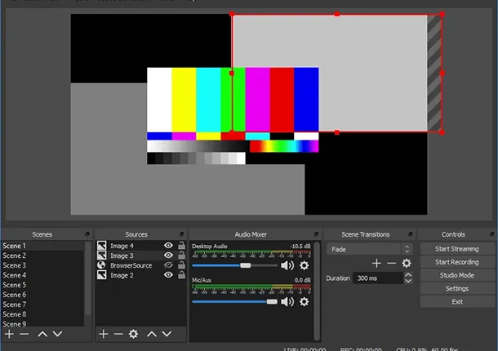Screen dimensions: 498x351
Task: Move selected source up with arrow
Action: pos(152,334)
